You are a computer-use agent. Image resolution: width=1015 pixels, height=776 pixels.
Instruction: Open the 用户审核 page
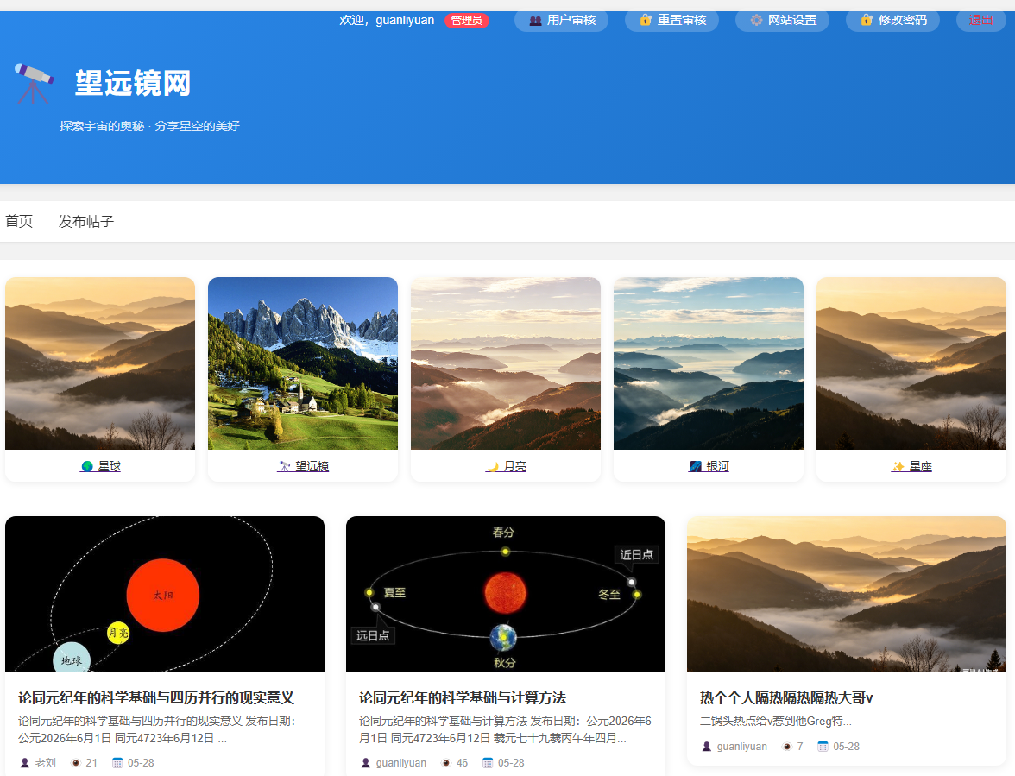click(561, 20)
